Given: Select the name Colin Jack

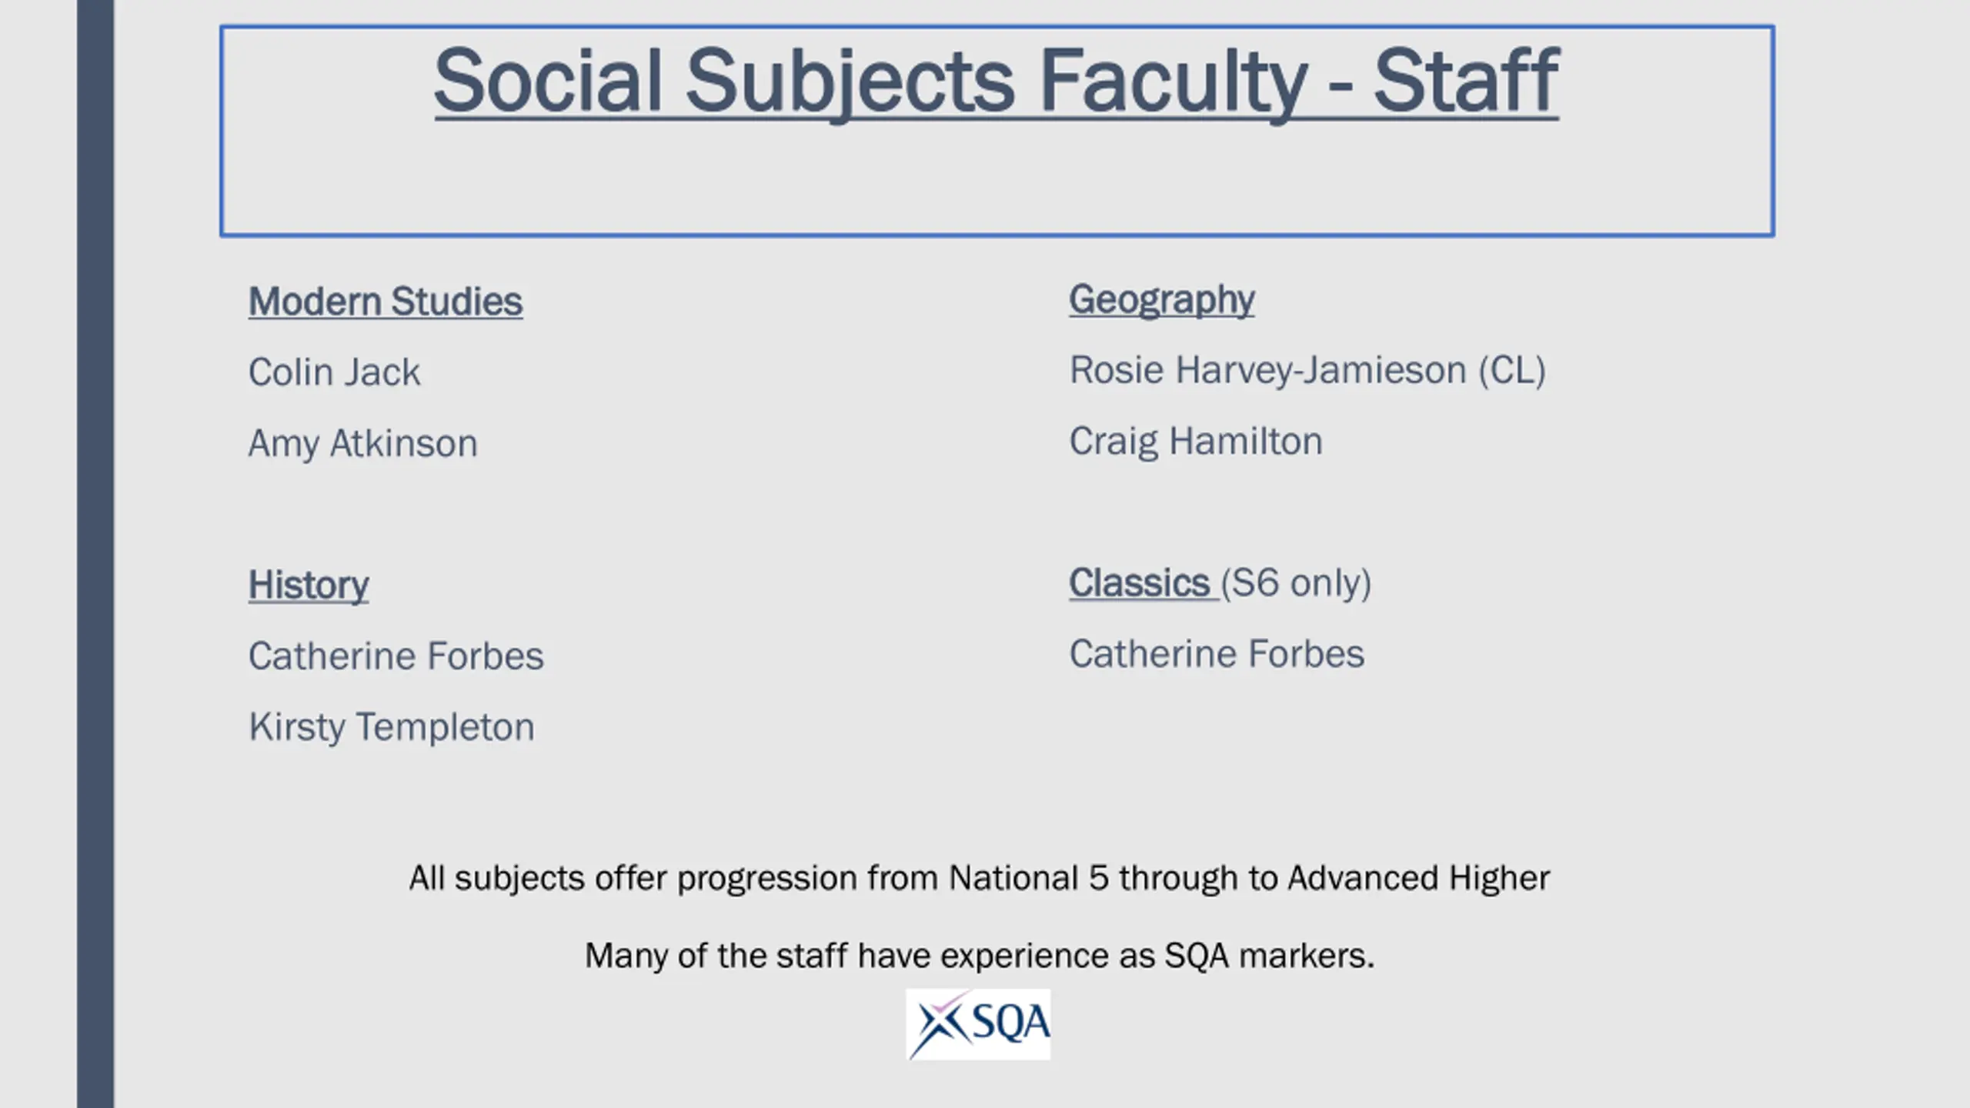Looking at the screenshot, I should (334, 372).
